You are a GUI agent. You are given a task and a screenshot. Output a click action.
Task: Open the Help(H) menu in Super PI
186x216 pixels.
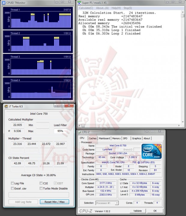click(116, 8)
